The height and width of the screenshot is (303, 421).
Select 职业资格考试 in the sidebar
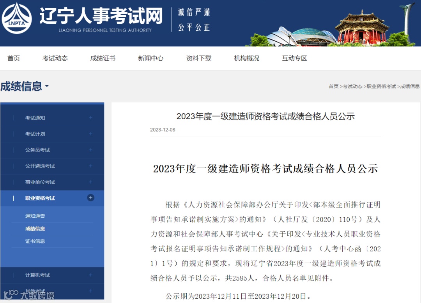[40, 198]
